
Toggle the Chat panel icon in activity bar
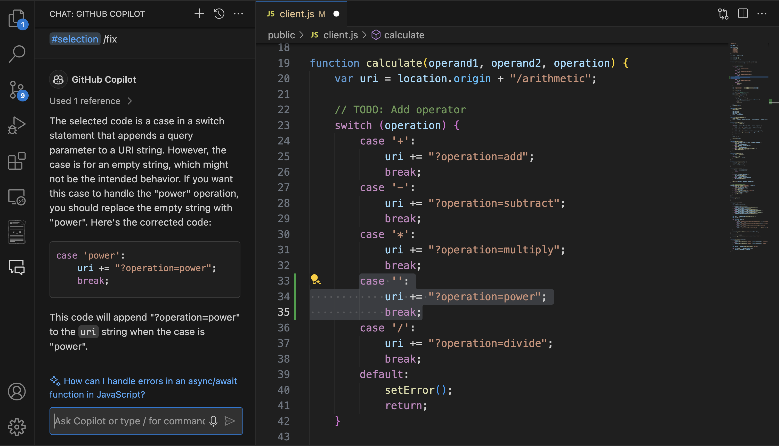click(x=17, y=267)
